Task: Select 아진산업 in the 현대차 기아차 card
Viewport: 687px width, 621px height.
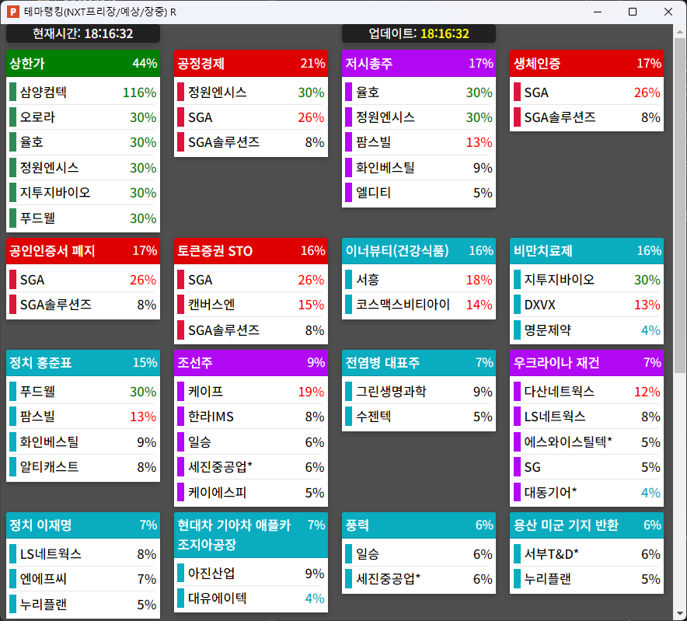Action: point(251,574)
